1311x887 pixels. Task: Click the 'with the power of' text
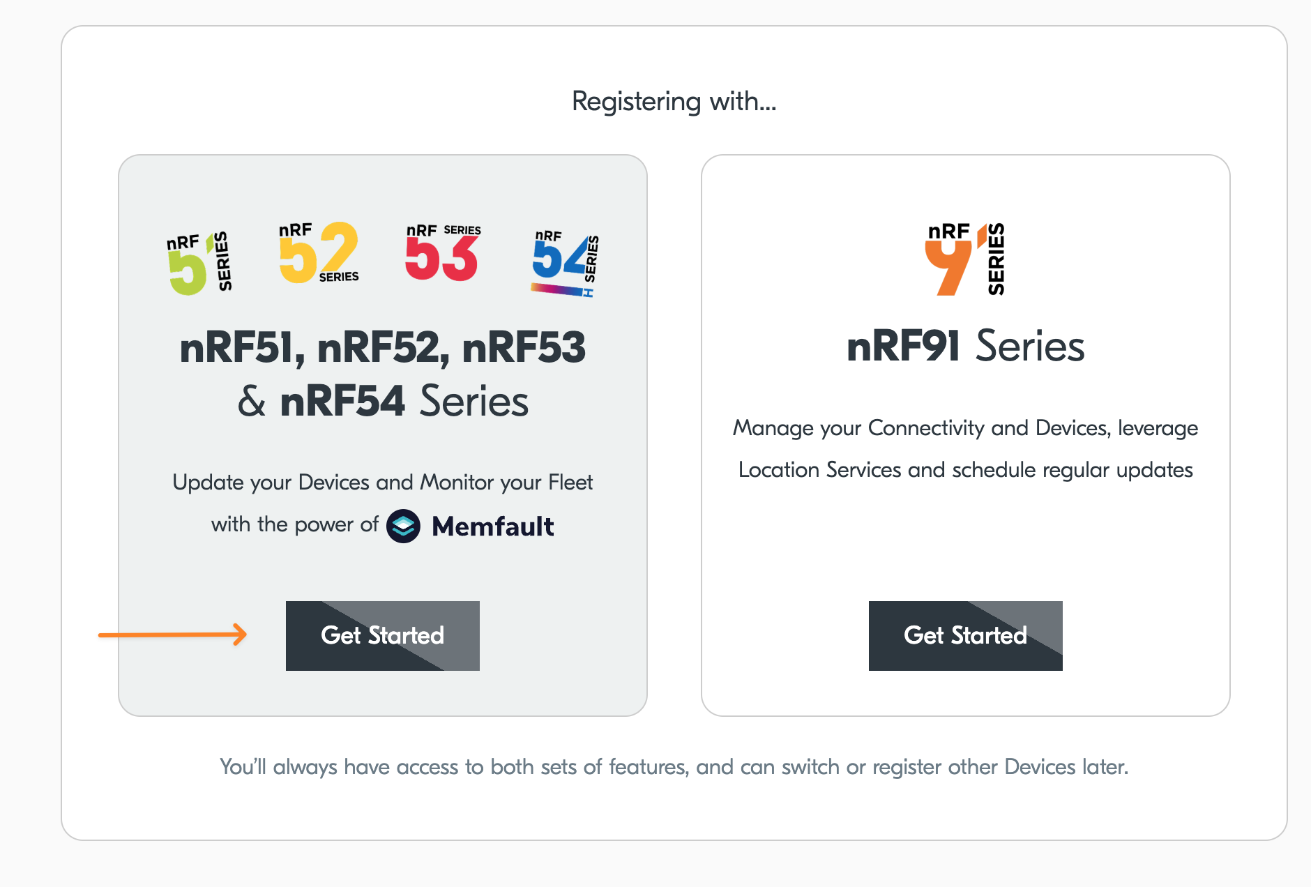tap(294, 524)
